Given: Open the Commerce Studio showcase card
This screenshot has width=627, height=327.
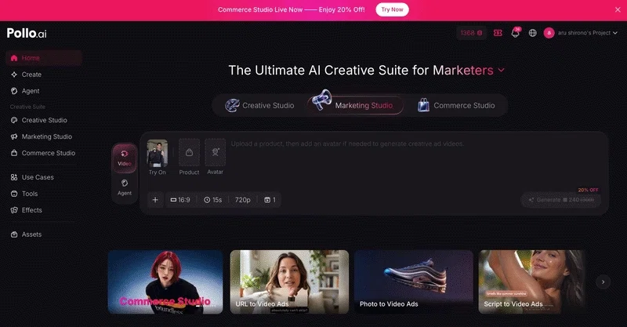Looking at the screenshot, I should click(x=165, y=282).
